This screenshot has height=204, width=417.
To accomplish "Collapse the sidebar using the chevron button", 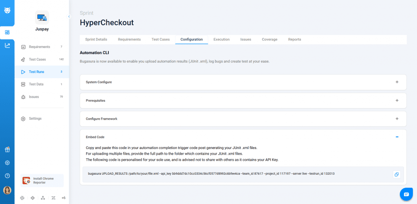I will click(x=69, y=16).
